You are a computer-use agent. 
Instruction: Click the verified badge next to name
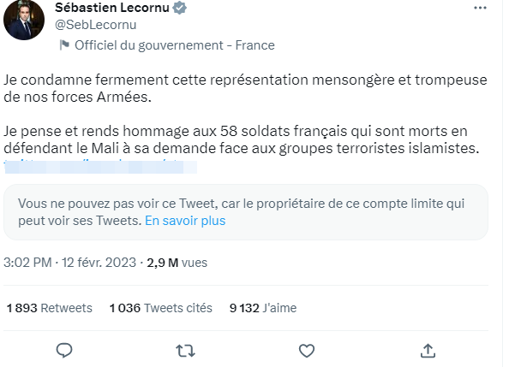(179, 8)
